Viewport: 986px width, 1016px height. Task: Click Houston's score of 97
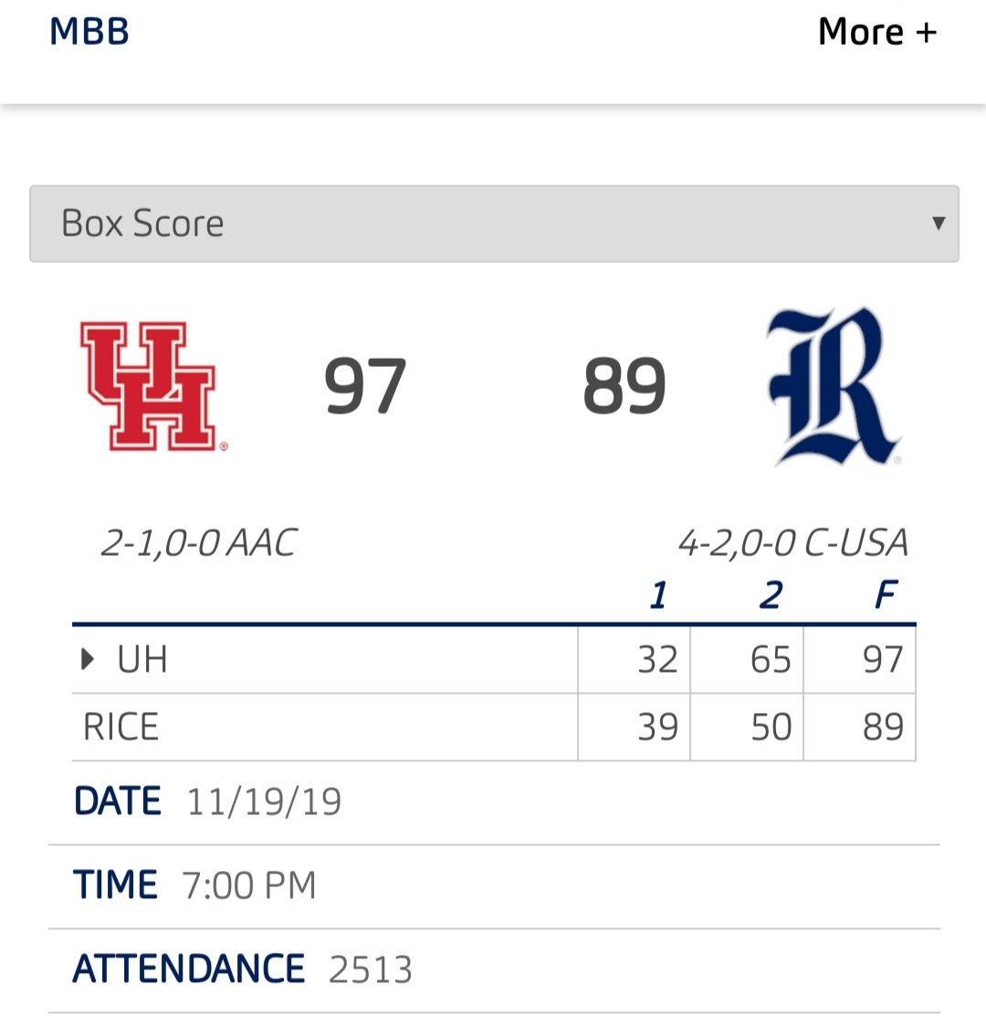[x=365, y=386]
